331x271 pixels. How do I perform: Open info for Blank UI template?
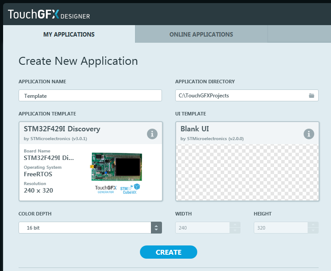[x=309, y=134]
